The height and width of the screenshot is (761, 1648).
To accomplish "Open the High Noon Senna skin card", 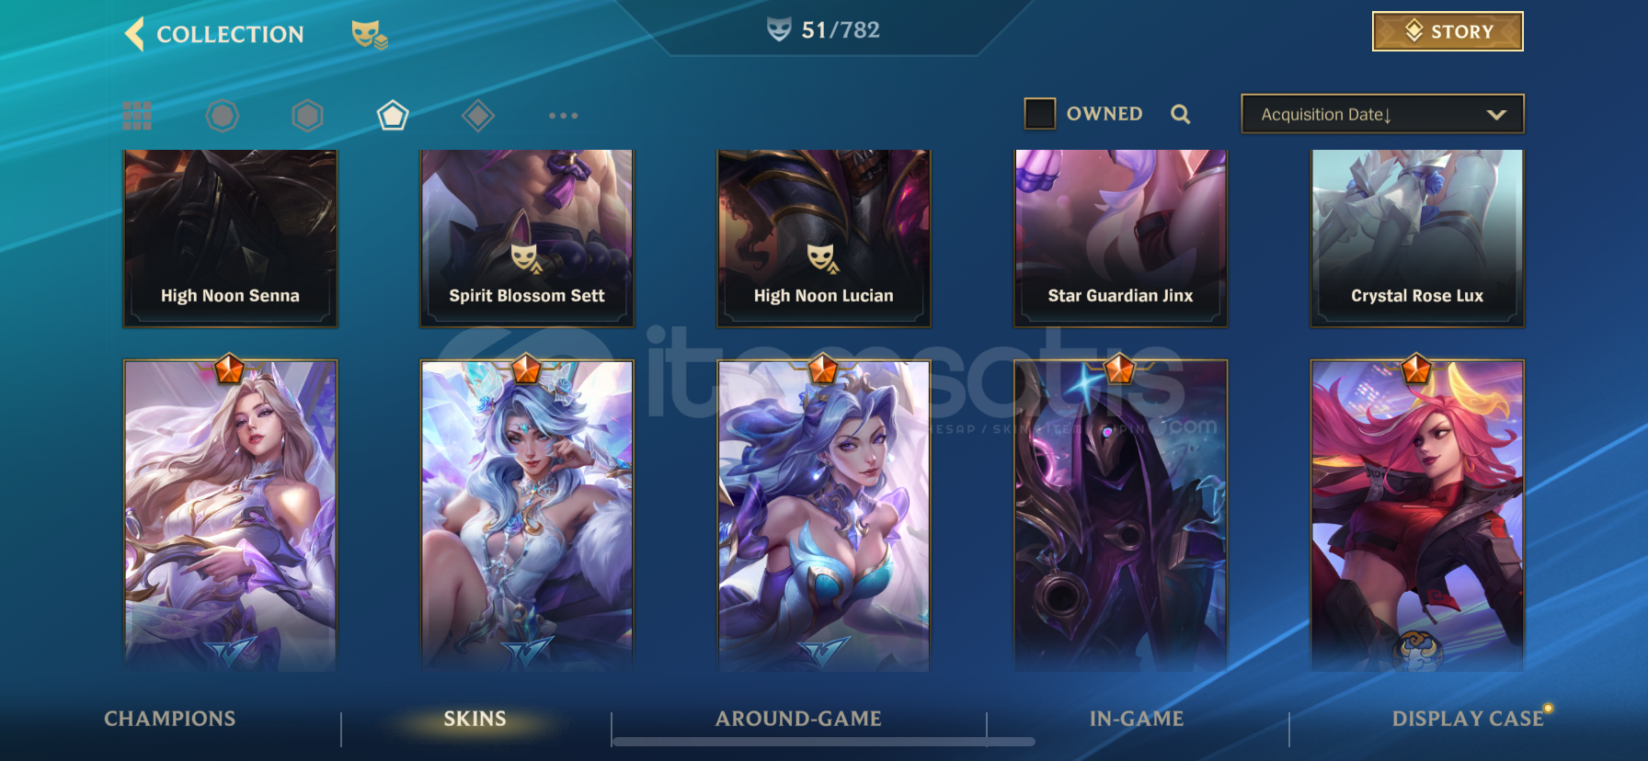I will point(230,238).
